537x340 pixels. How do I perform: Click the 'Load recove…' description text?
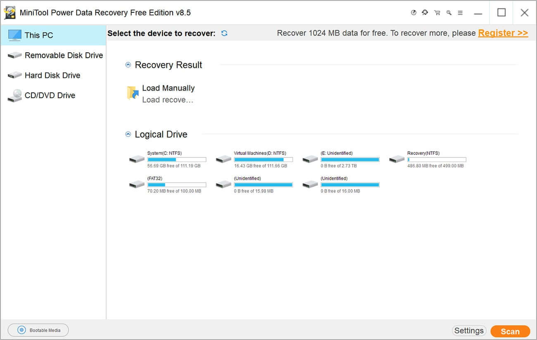pyautogui.click(x=168, y=100)
